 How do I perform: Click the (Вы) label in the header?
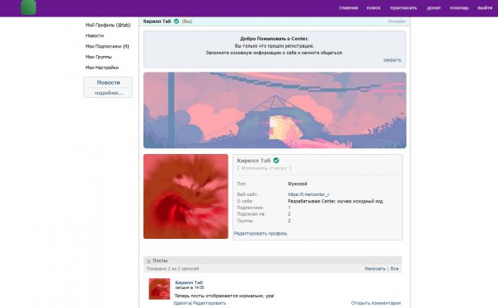[x=186, y=21]
